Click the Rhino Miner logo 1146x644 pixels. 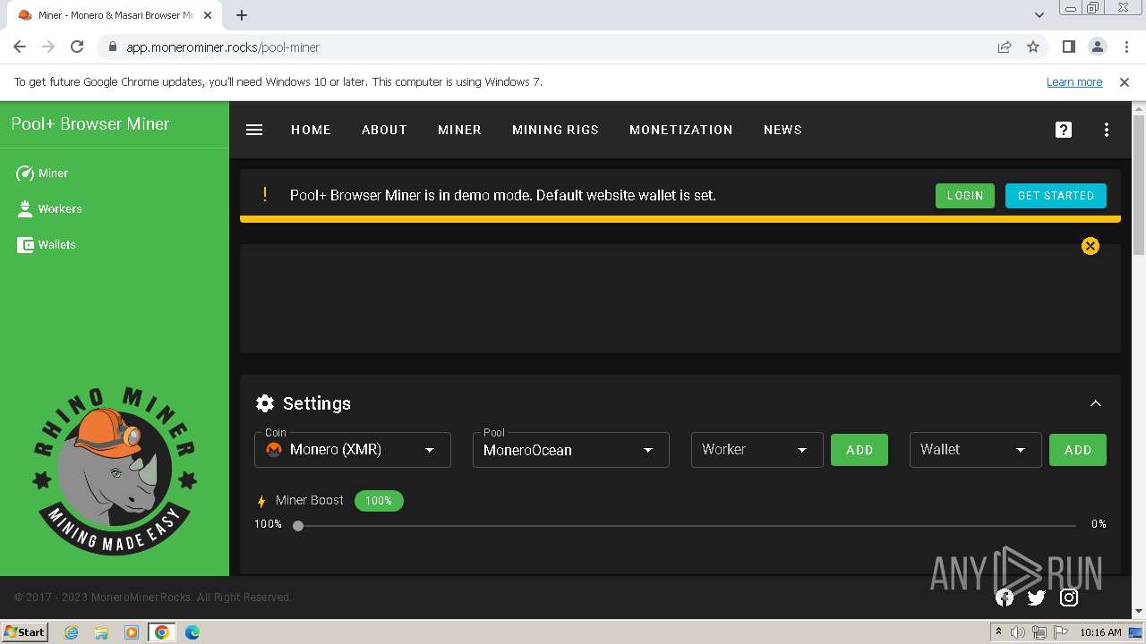pos(114,470)
